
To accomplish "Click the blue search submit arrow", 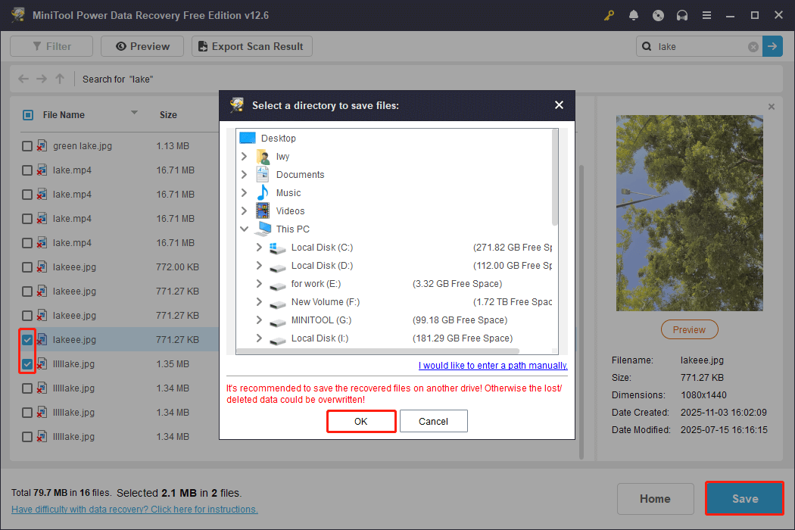I will tap(772, 46).
